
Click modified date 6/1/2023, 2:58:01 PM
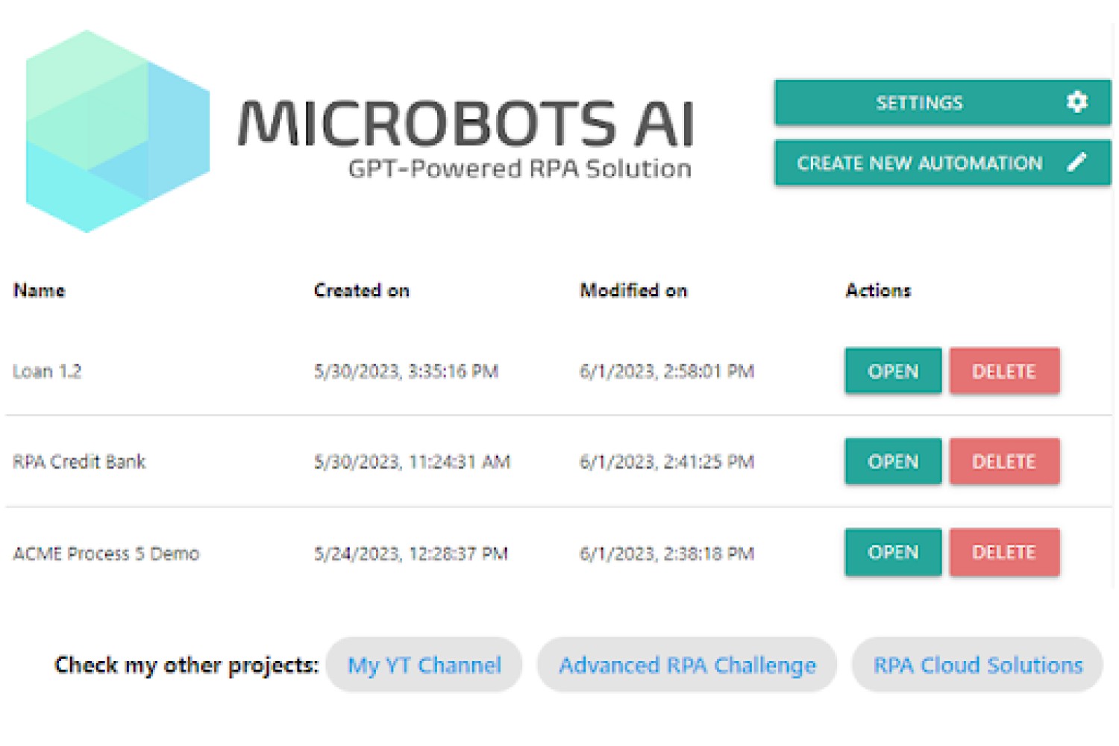point(667,371)
